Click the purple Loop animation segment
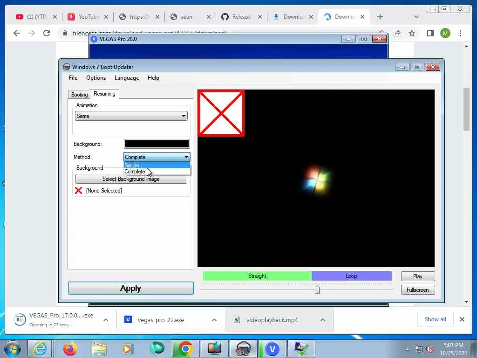This screenshot has height=358, width=477. [x=351, y=276]
